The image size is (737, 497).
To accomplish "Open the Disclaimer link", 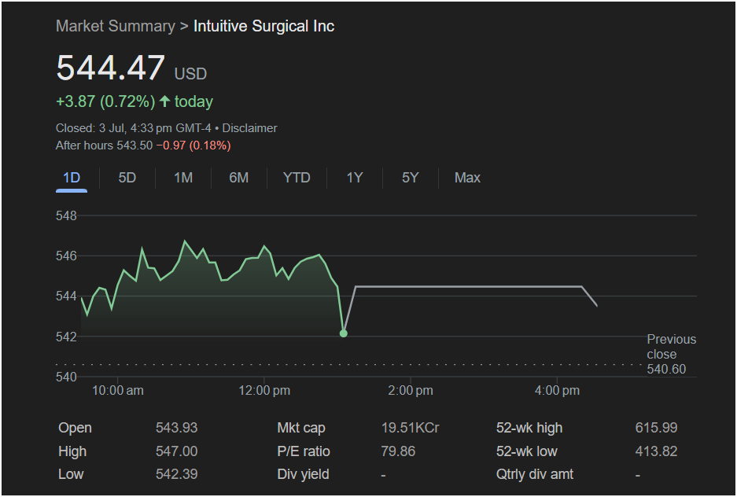I will coord(249,128).
